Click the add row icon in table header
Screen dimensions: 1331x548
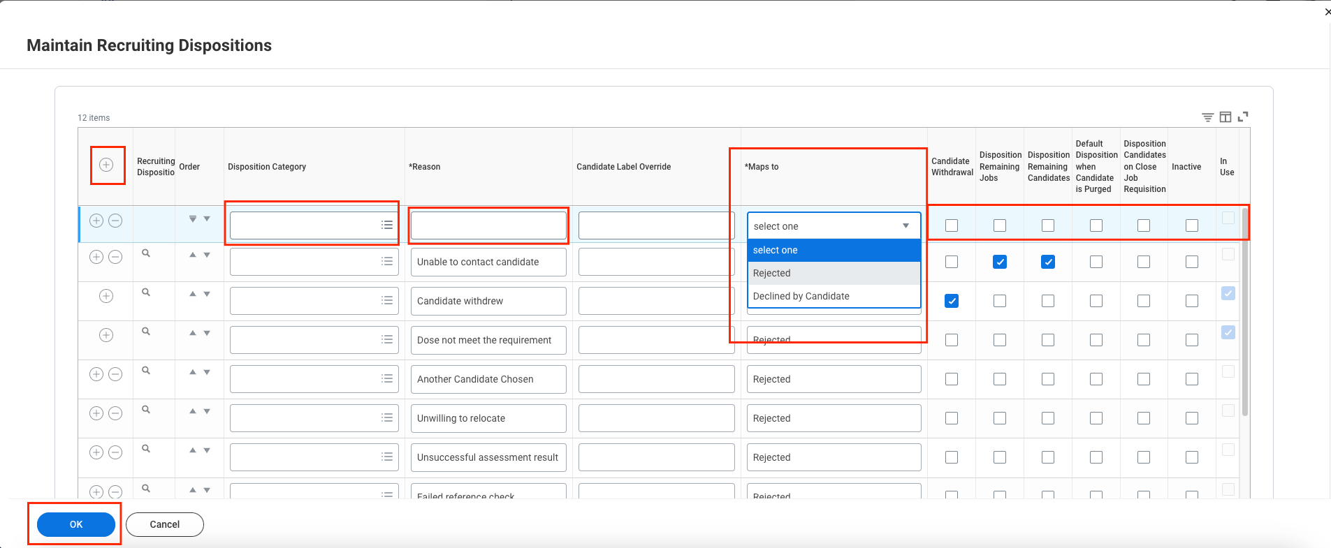pos(106,165)
